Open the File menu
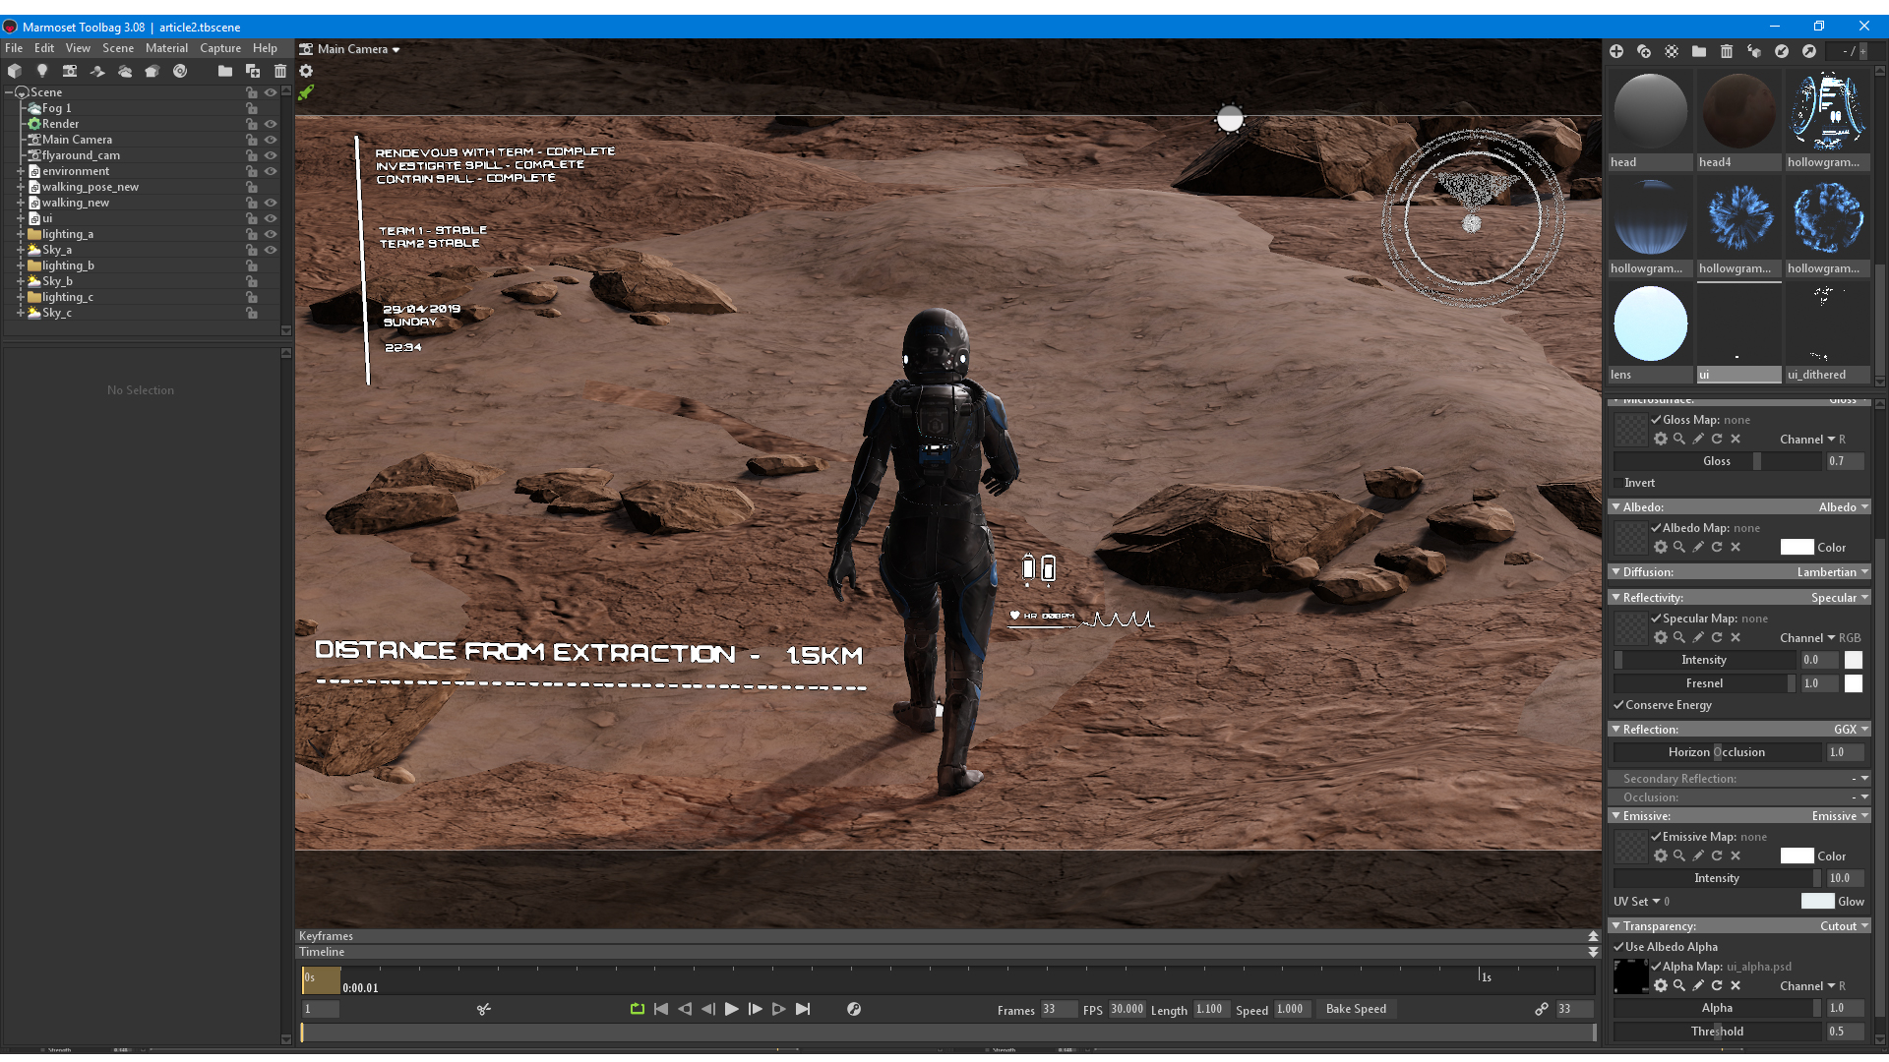Screen dimensions: 1889x1062 tap(14, 48)
